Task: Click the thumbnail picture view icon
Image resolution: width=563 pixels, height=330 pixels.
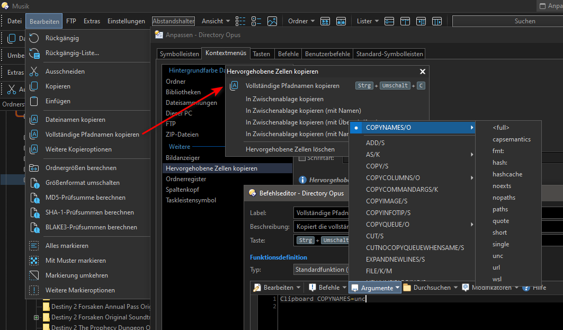Action: 272,21
